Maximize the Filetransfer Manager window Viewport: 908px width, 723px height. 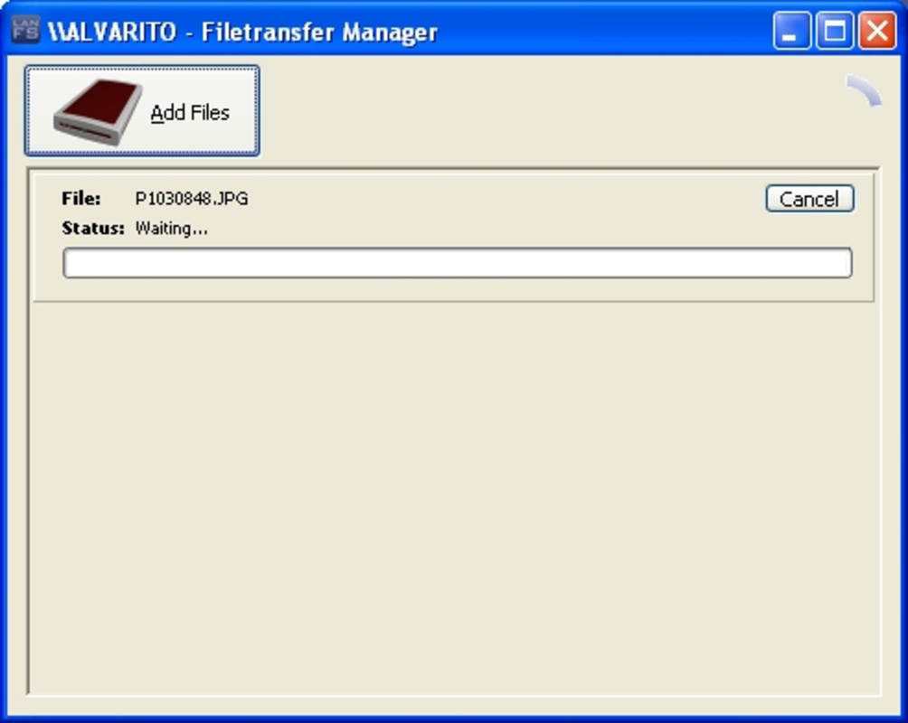(x=835, y=31)
